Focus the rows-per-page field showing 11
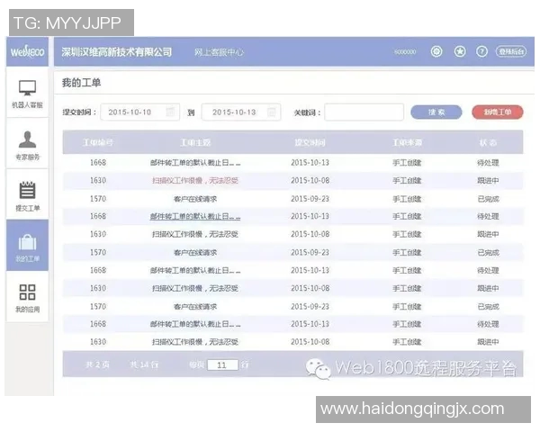Screen dimensions: 540x432 [222, 364]
